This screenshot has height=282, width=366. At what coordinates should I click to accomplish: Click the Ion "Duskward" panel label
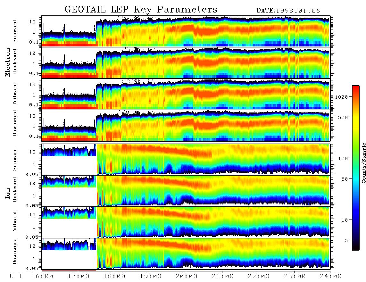(x=15, y=190)
